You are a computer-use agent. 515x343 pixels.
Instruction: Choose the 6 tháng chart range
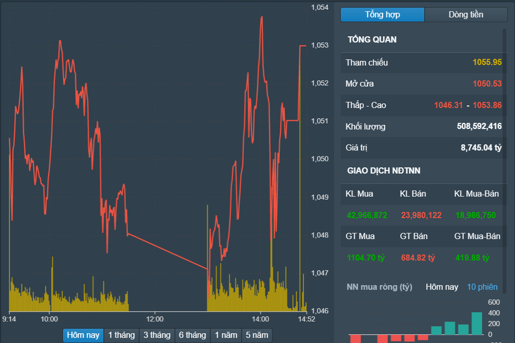click(192, 335)
